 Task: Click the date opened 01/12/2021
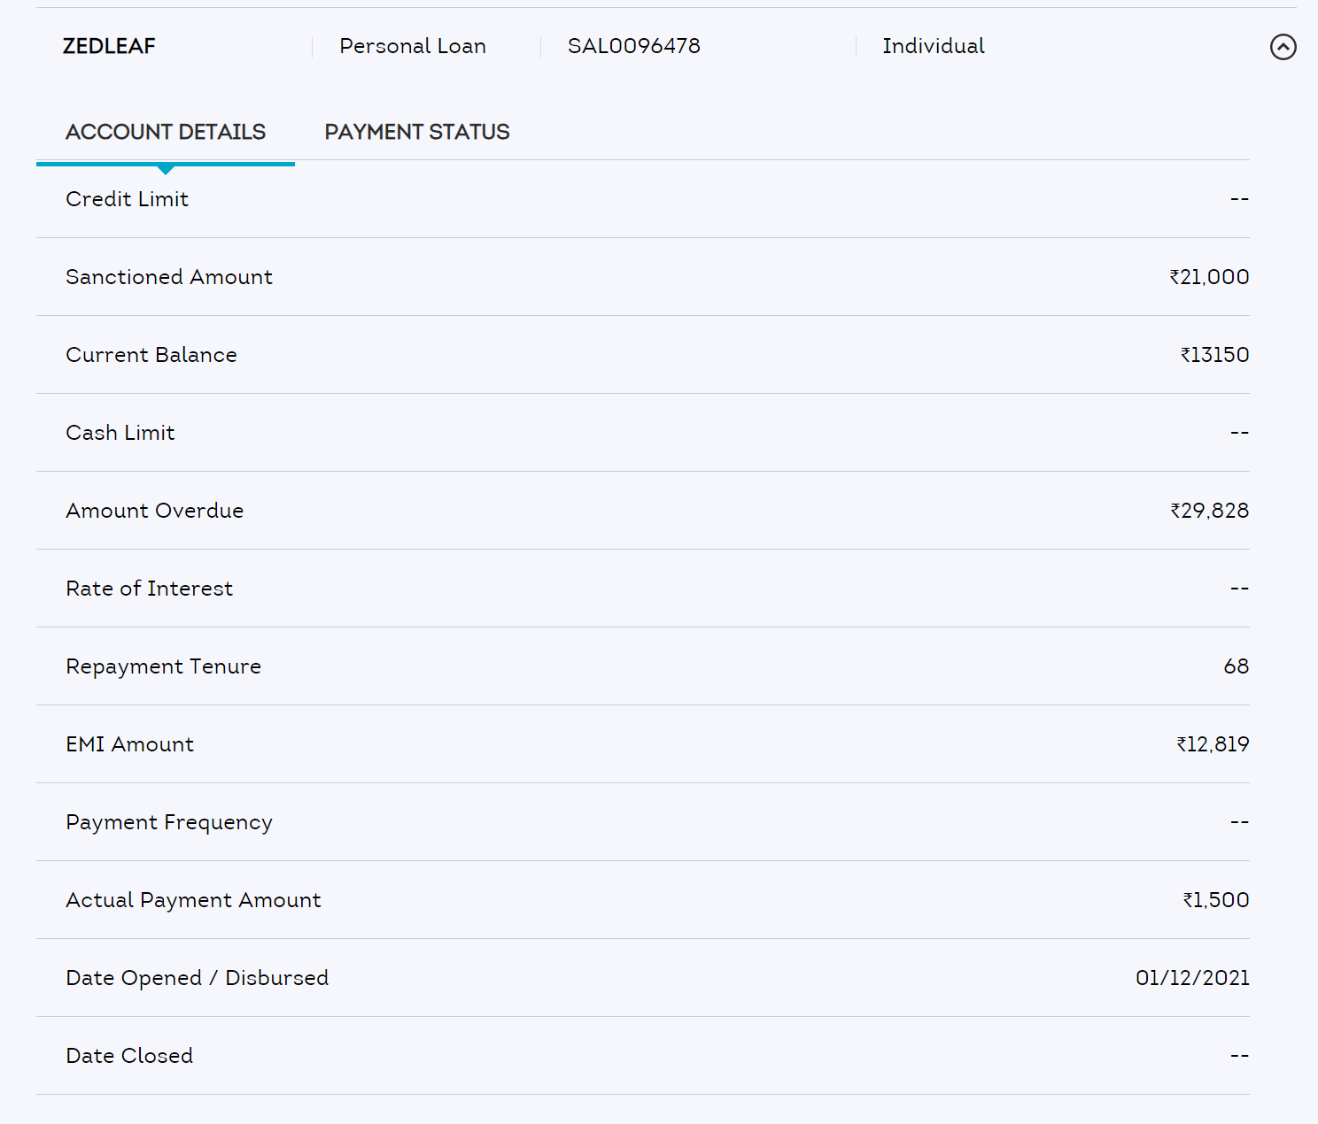pos(1191,978)
